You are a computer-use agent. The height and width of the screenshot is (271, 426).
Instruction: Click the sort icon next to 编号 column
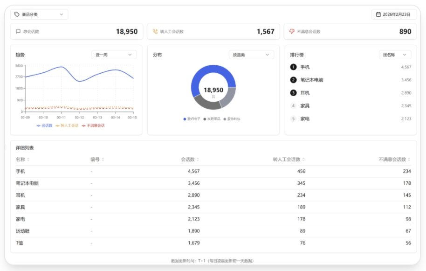tap(103, 160)
